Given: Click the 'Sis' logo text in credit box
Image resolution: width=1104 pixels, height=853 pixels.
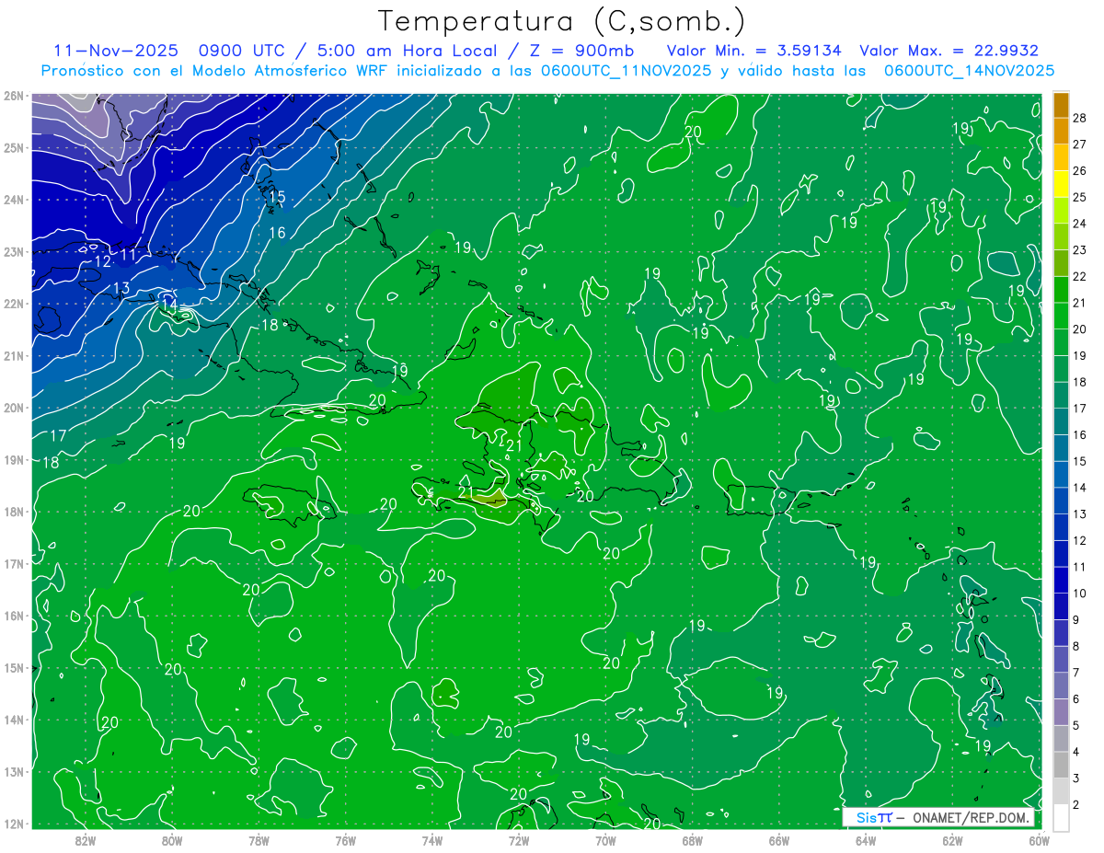Looking at the screenshot, I should click(865, 818).
